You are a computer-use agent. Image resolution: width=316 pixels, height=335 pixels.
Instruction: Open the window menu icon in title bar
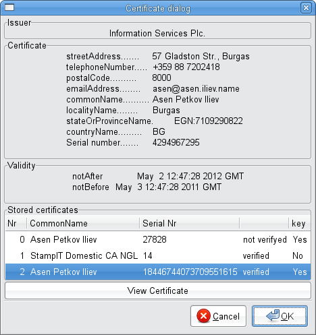(9, 7)
